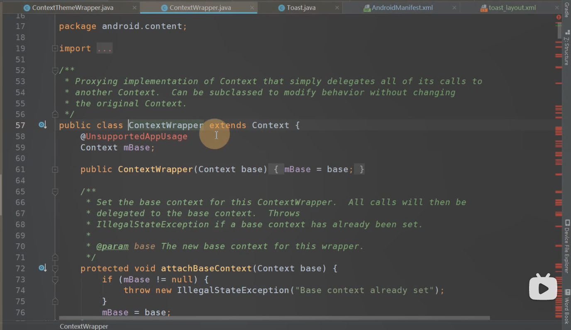Screen dimensions: 571x330
Task: Click the class name ContextWrapper on line 57
Action: [x=166, y=125]
